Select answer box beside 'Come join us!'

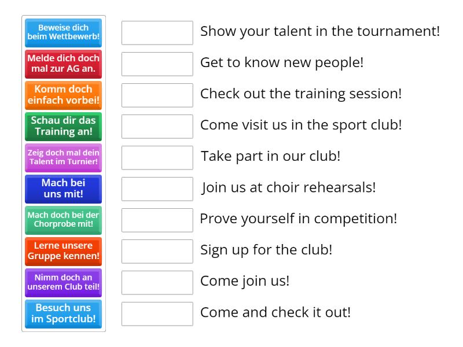(157, 283)
